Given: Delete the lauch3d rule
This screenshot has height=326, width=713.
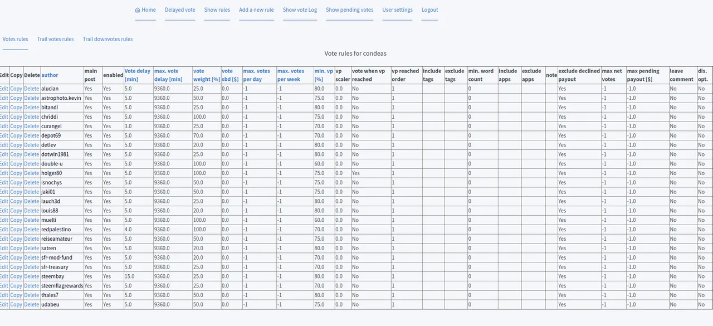Looking at the screenshot, I should click(x=32, y=201).
